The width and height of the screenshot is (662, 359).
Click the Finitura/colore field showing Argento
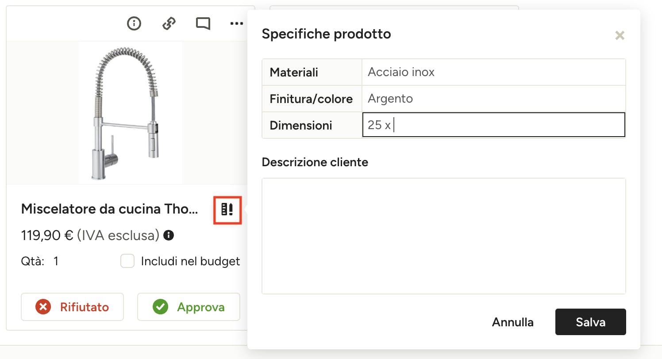(x=493, y=99)
